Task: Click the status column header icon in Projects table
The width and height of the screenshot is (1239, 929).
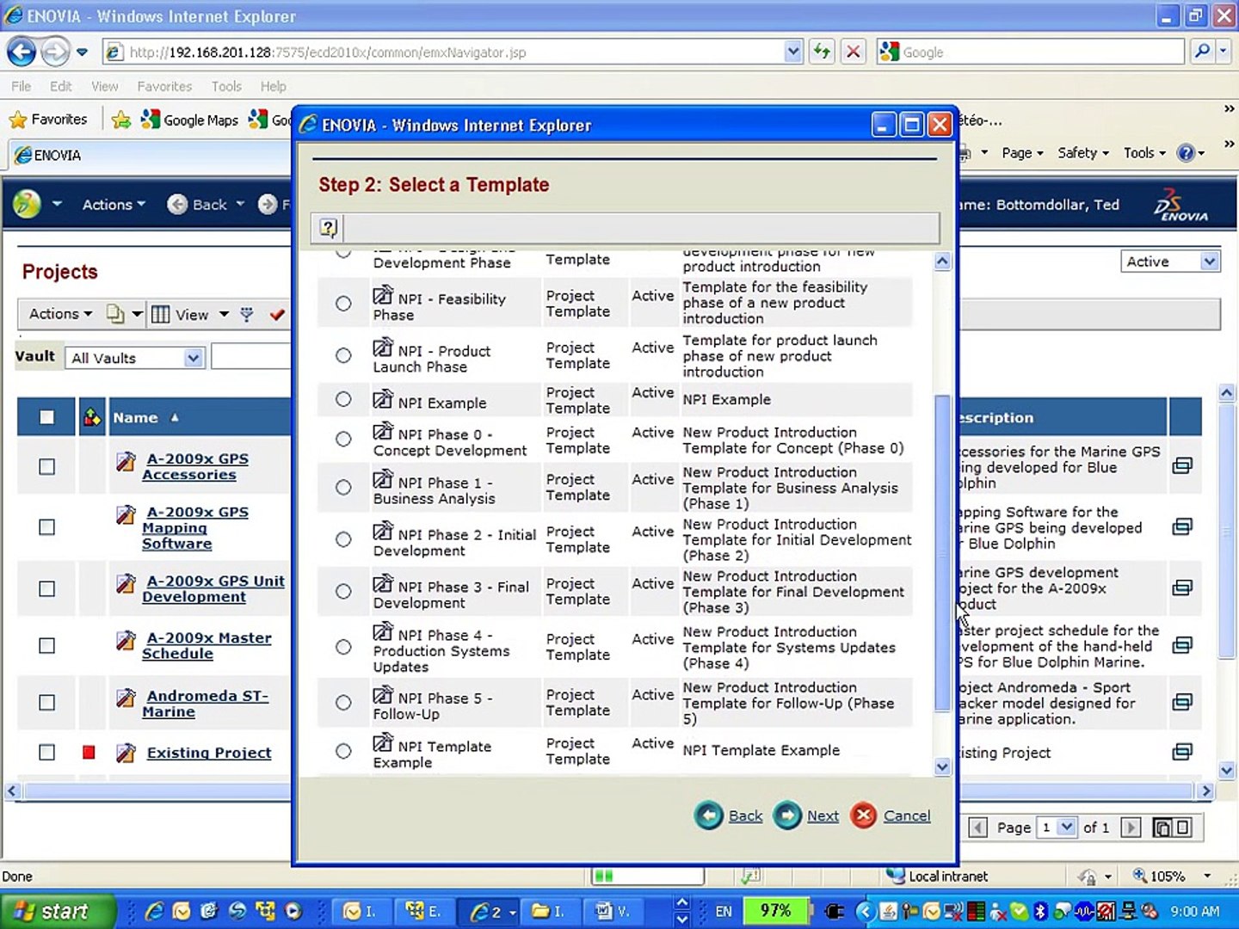Action: point(92,418)
